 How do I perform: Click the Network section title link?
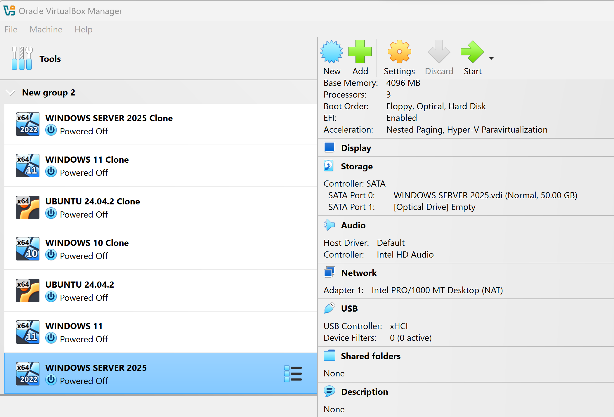[359, 273]
